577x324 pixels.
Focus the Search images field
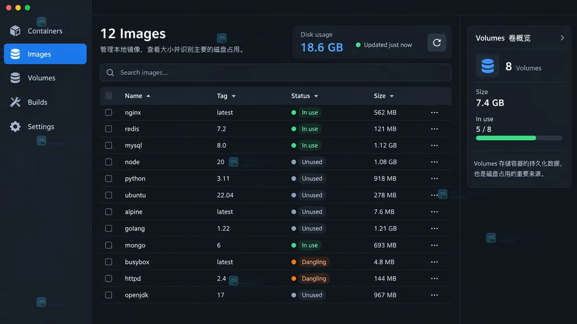coord(276,73)
